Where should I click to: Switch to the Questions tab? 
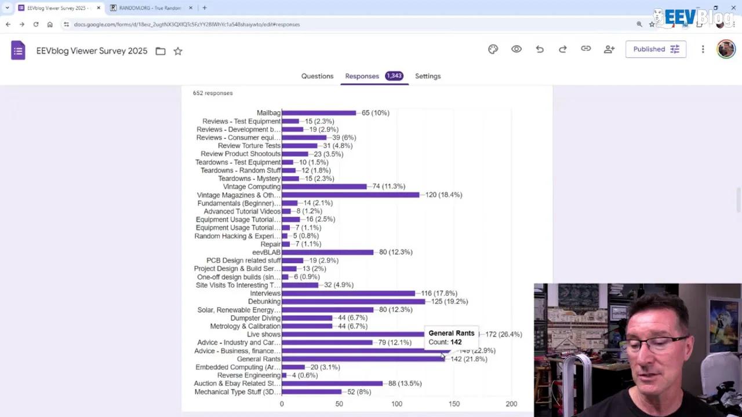[317, 76]
